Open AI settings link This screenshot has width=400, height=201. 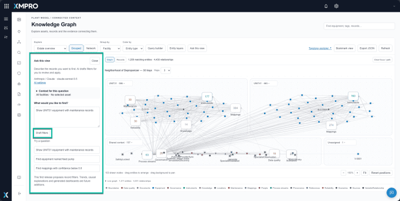[x=40, y=83]
